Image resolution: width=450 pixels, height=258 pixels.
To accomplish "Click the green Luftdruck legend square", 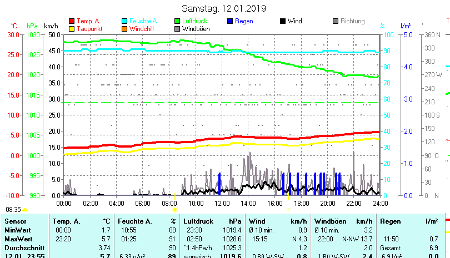I will pos(177,21).
